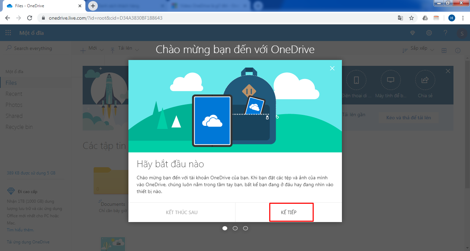Click the Đi cao cấp premium heading
Viewport: 470px width, 251px height.
pyautogui.click(x=28, y=192)
